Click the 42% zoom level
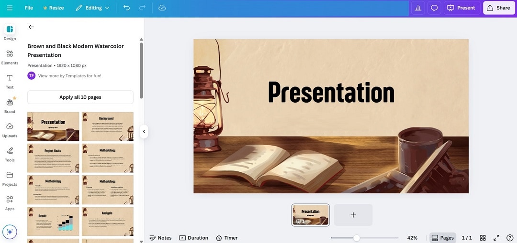Viewport: 517px width, 243px height. (x=412, y=238)
